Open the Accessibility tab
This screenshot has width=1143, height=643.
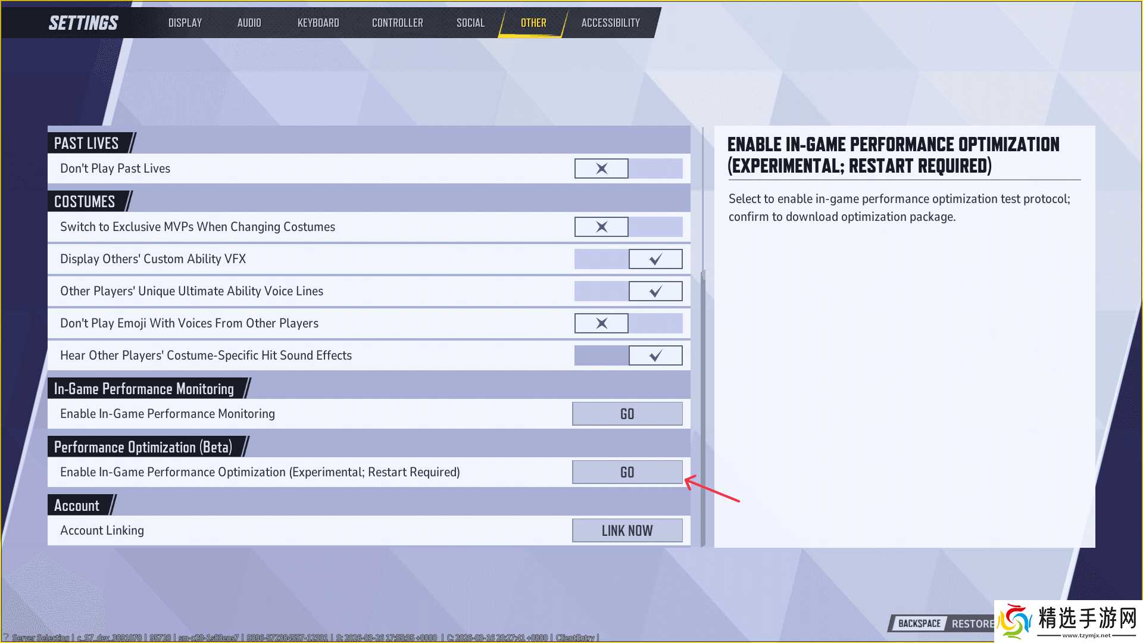(x=610, y=23)
